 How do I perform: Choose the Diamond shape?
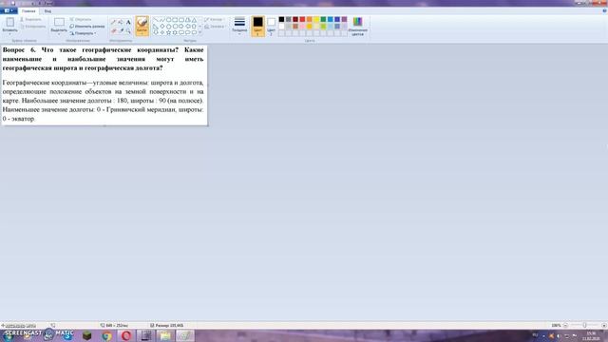click(162, 26)
